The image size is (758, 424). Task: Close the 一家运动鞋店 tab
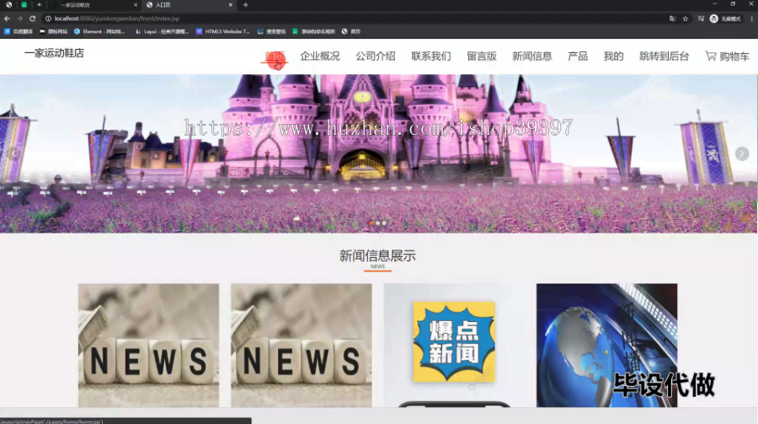coord(136,5)
